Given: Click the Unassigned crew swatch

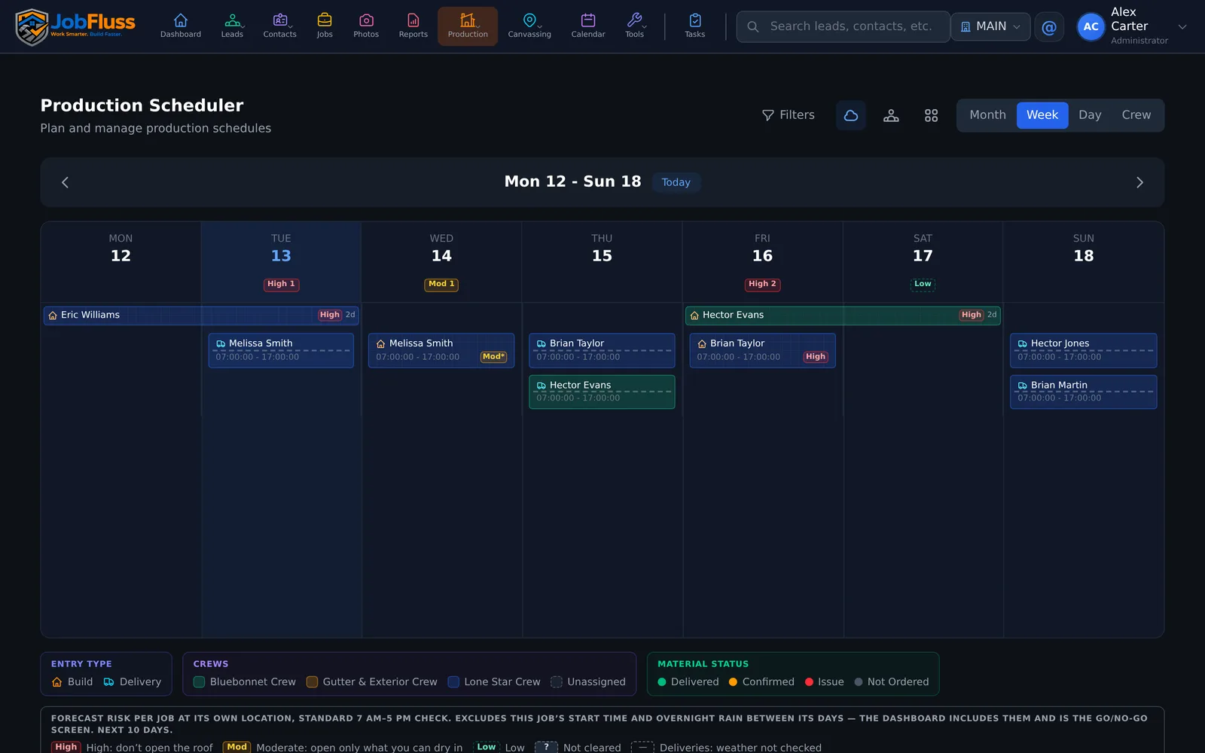Looking at the screenshot, I should [x=557, y=682].
